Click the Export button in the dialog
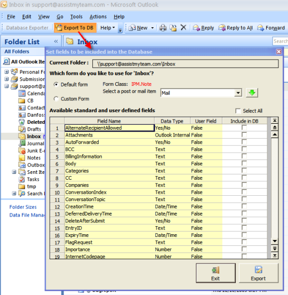This screenshot has height=295, width=288. click(x=259, y=273)
